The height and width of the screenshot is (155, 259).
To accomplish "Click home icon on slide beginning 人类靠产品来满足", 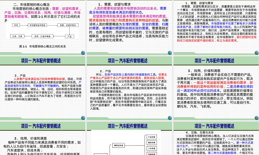I will (83, 118).
